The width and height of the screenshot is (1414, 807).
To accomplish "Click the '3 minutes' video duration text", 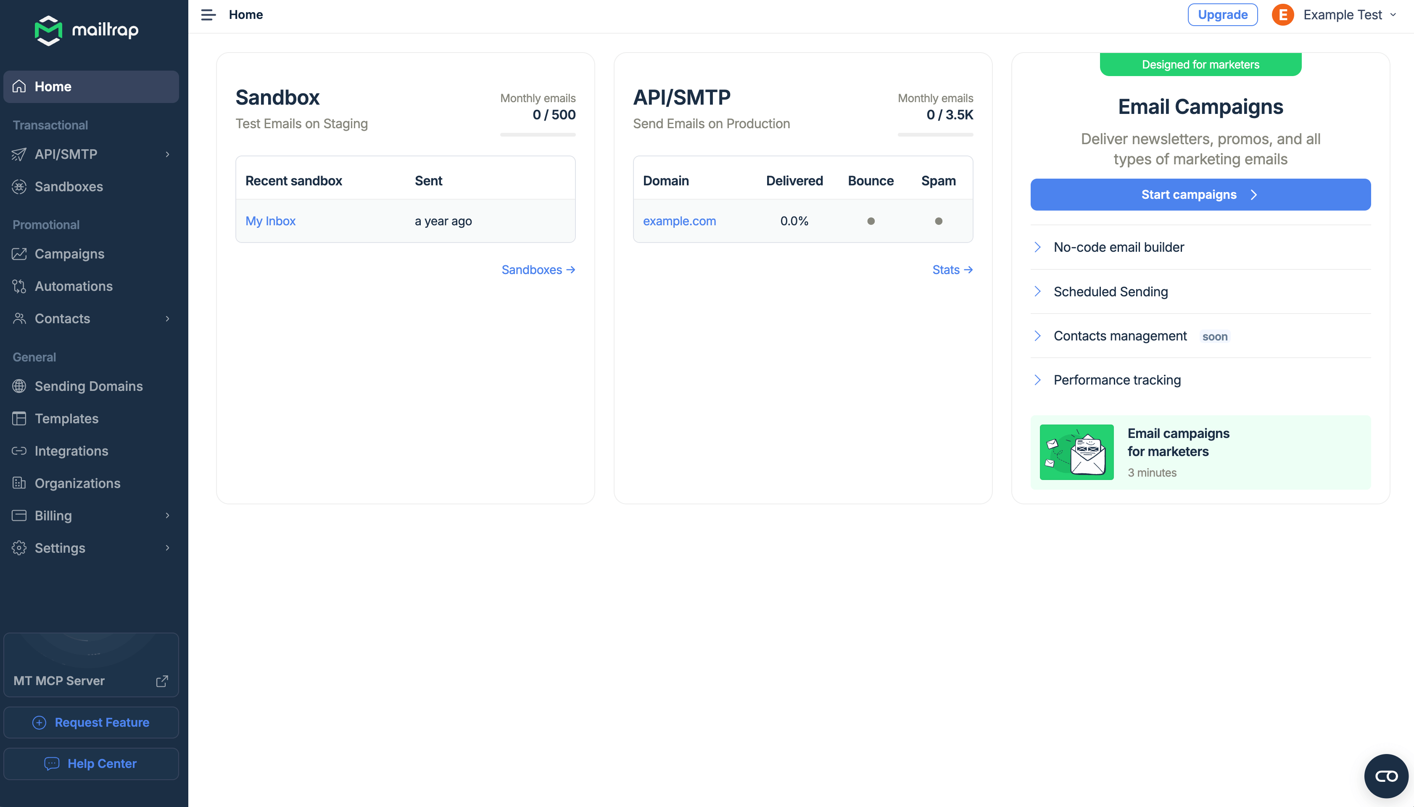I will (x=1152, y=473).
